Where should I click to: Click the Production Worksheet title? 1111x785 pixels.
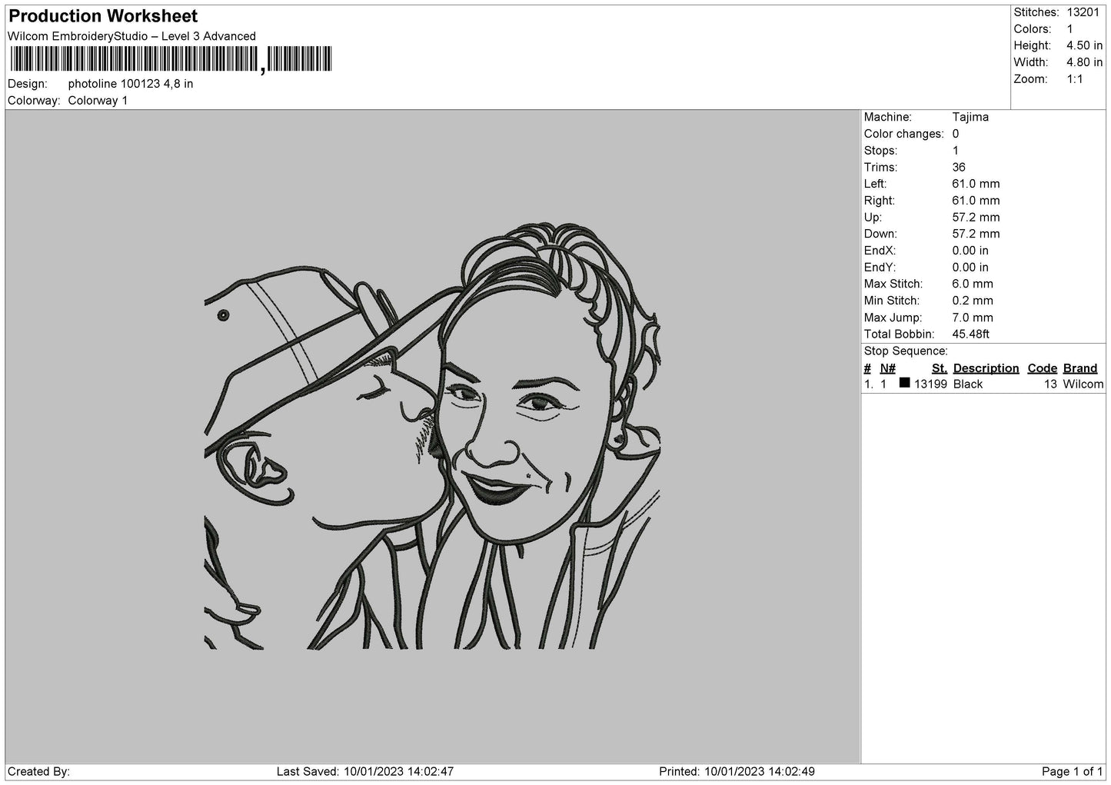pos(103,16)
